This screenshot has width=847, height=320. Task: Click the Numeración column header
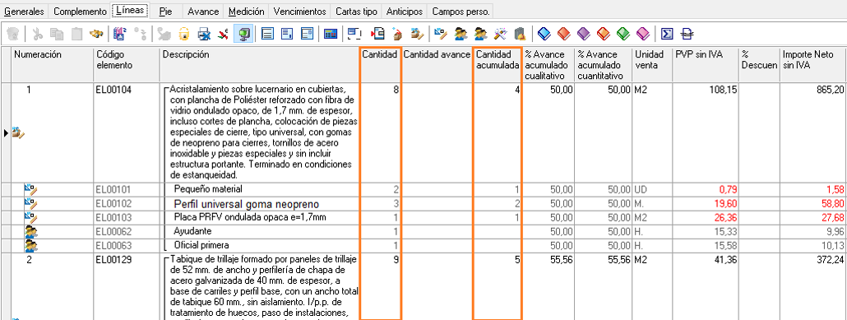point(53,65)
